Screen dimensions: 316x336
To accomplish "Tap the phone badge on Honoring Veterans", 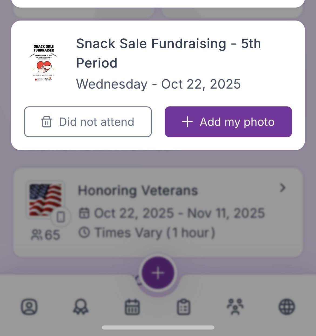I will [61, 217].
